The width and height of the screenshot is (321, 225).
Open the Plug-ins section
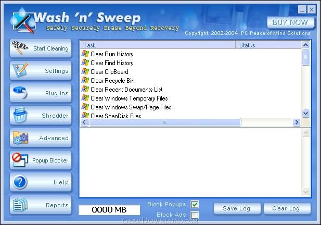(41, 93)
